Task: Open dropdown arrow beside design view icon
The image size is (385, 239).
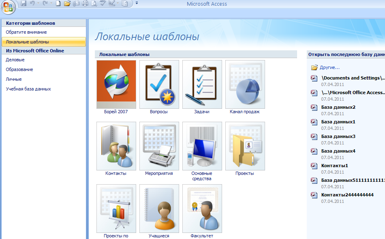Action: point(118,3)
